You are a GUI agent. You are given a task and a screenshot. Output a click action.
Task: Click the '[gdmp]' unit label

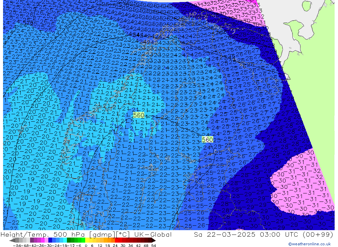101,235
